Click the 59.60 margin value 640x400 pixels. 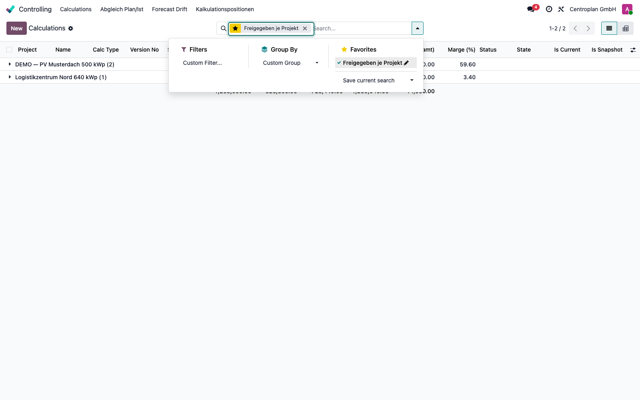468,64
